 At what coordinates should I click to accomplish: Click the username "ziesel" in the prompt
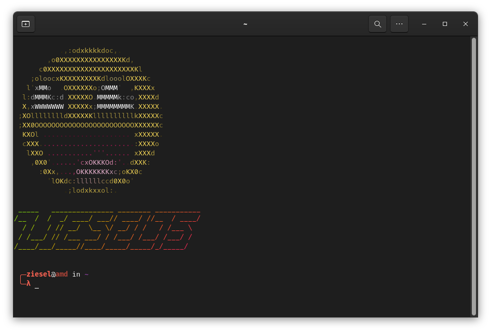point(38,274)
